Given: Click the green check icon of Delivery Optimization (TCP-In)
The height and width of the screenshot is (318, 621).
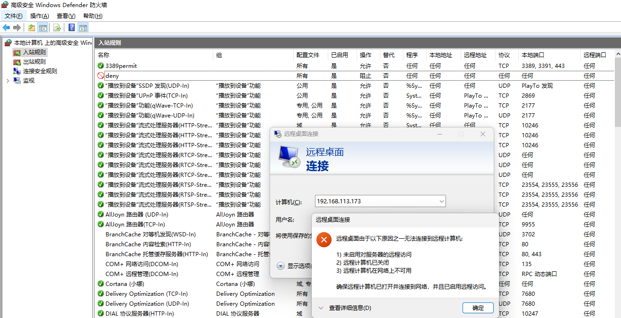Looking at the screenshot, I should pyautogui.click(x=101, y=294).
